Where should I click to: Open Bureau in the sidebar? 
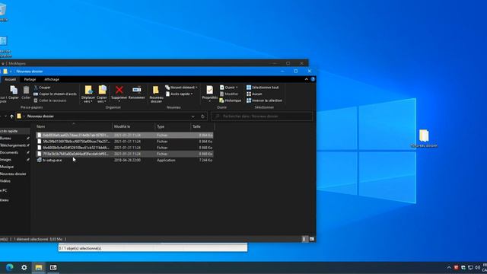tap(6, 139)
